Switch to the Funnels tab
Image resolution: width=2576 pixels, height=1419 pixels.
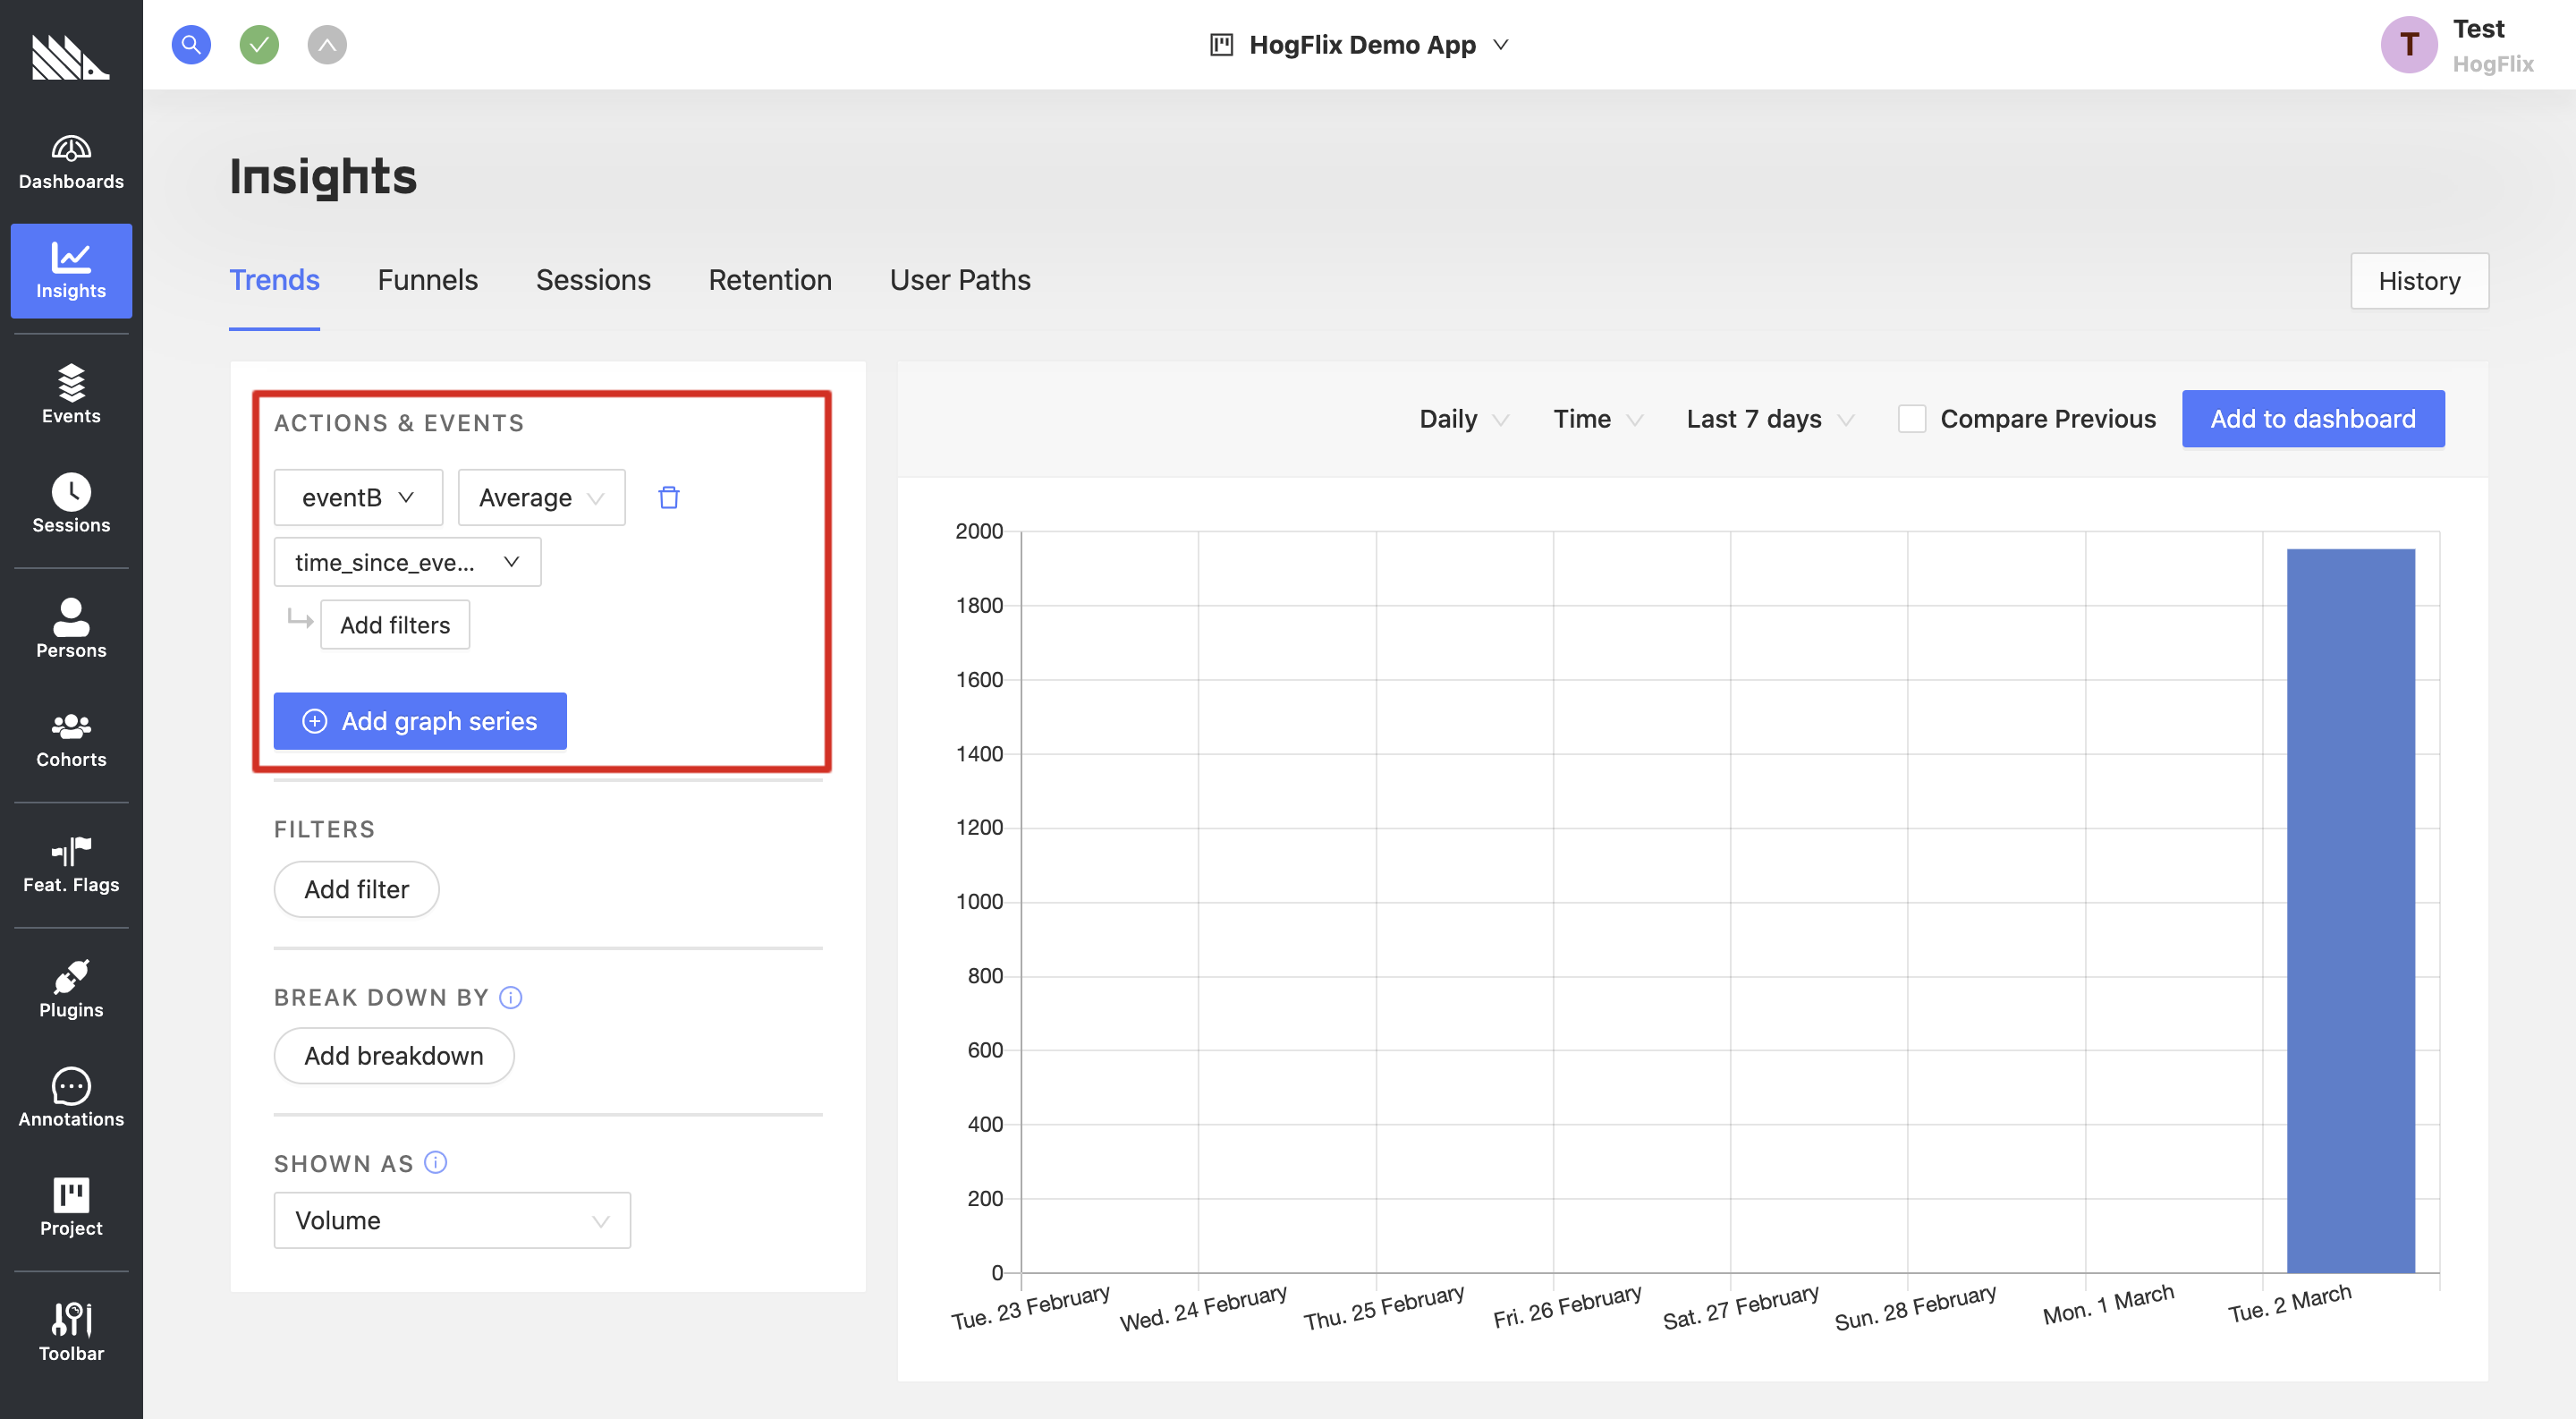coord(428,278)
